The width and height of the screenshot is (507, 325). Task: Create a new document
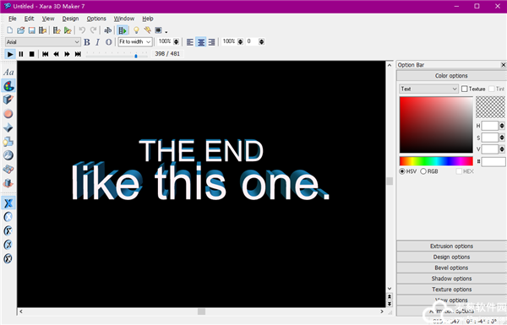coord(10,30)
